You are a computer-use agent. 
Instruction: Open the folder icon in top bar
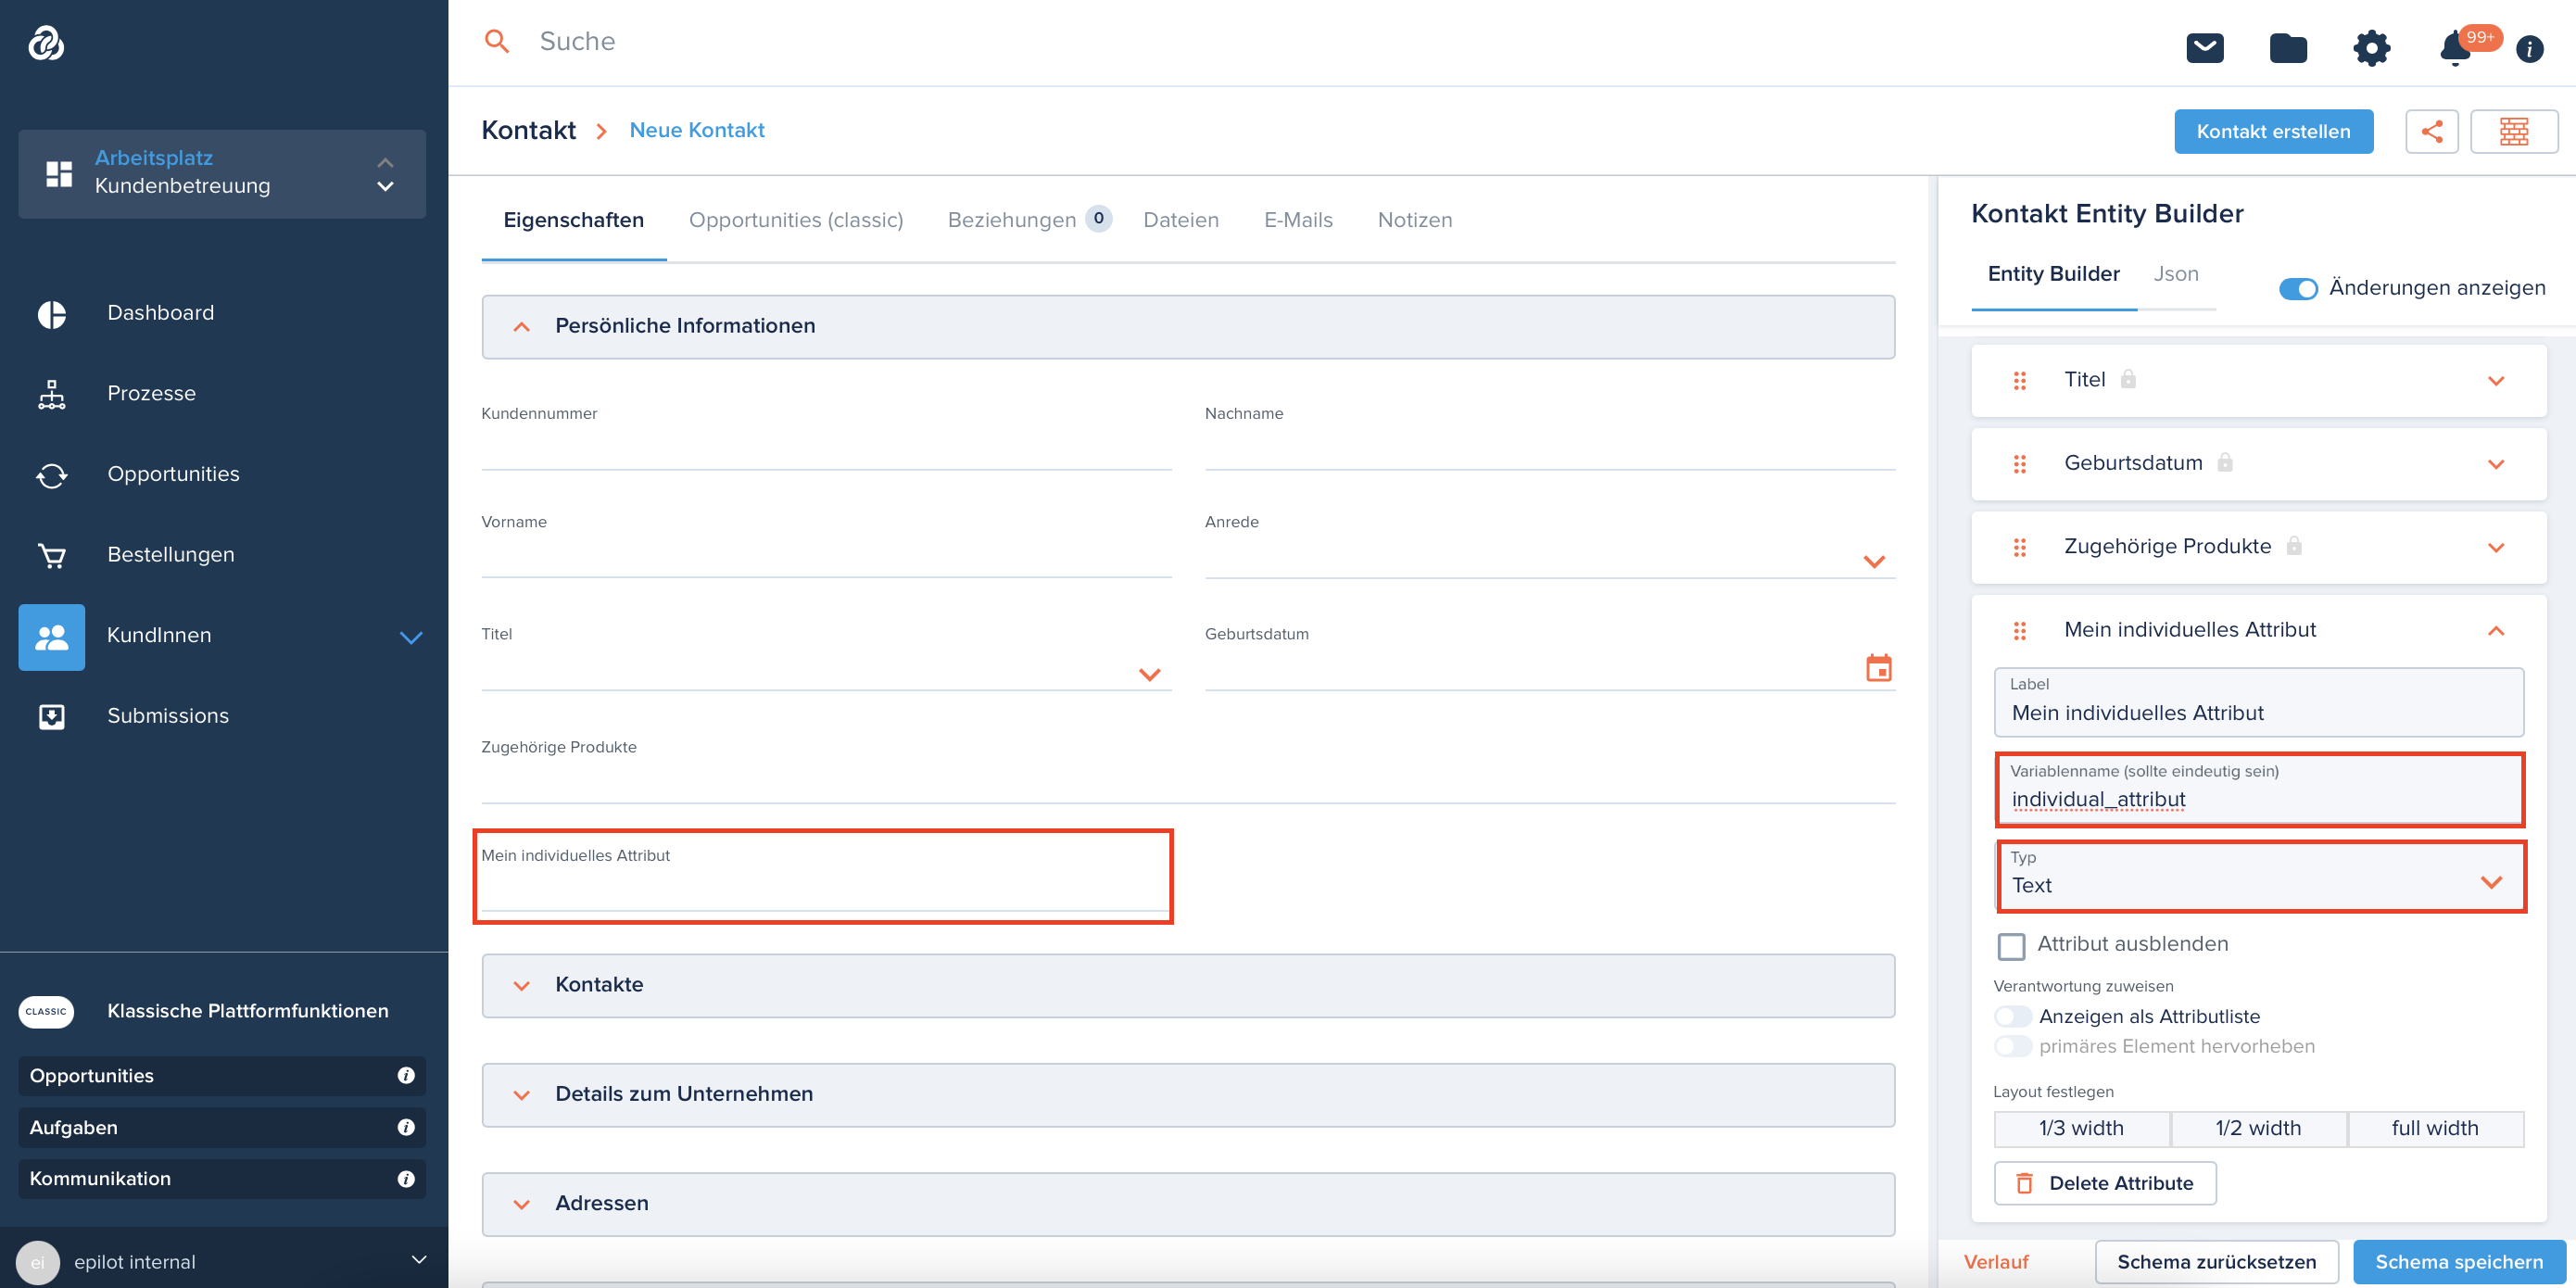point(2288,47)
